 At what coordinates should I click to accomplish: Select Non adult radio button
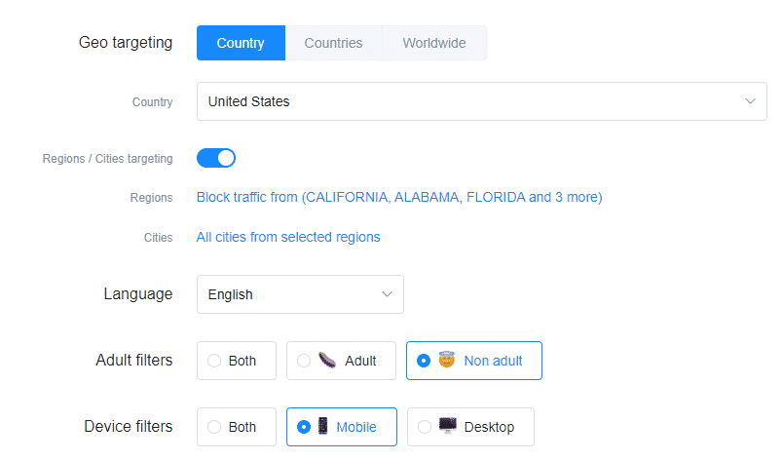(424, 361)
